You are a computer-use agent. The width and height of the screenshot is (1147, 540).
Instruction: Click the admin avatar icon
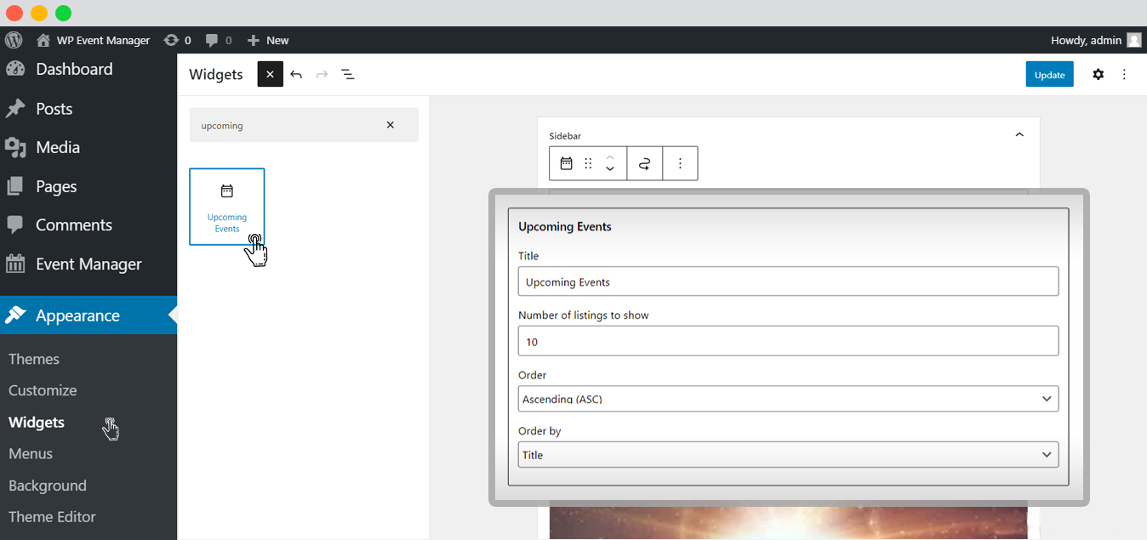(1133, 40)
